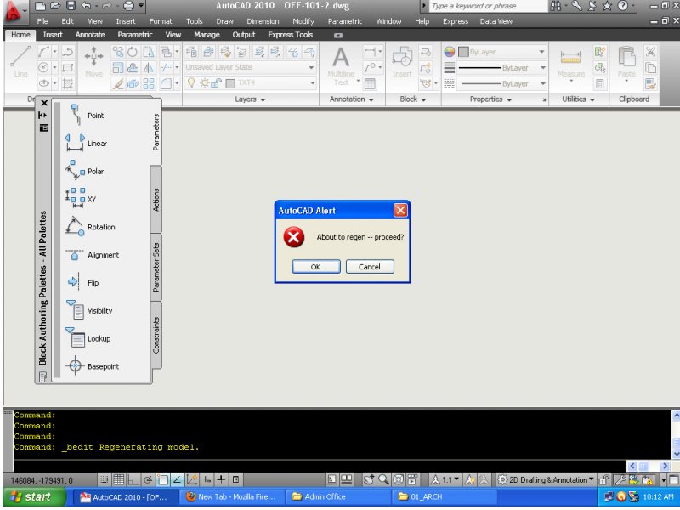The height and width of the screenshot is (510, 680).
Task: Click the Multiline Text tool
Action: [x=341, y=66]
